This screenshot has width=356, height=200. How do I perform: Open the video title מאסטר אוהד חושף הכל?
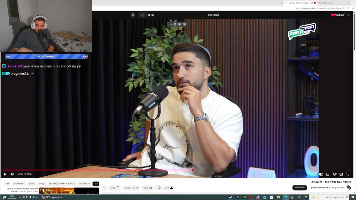pyautogui.click(x=331, y=182)
